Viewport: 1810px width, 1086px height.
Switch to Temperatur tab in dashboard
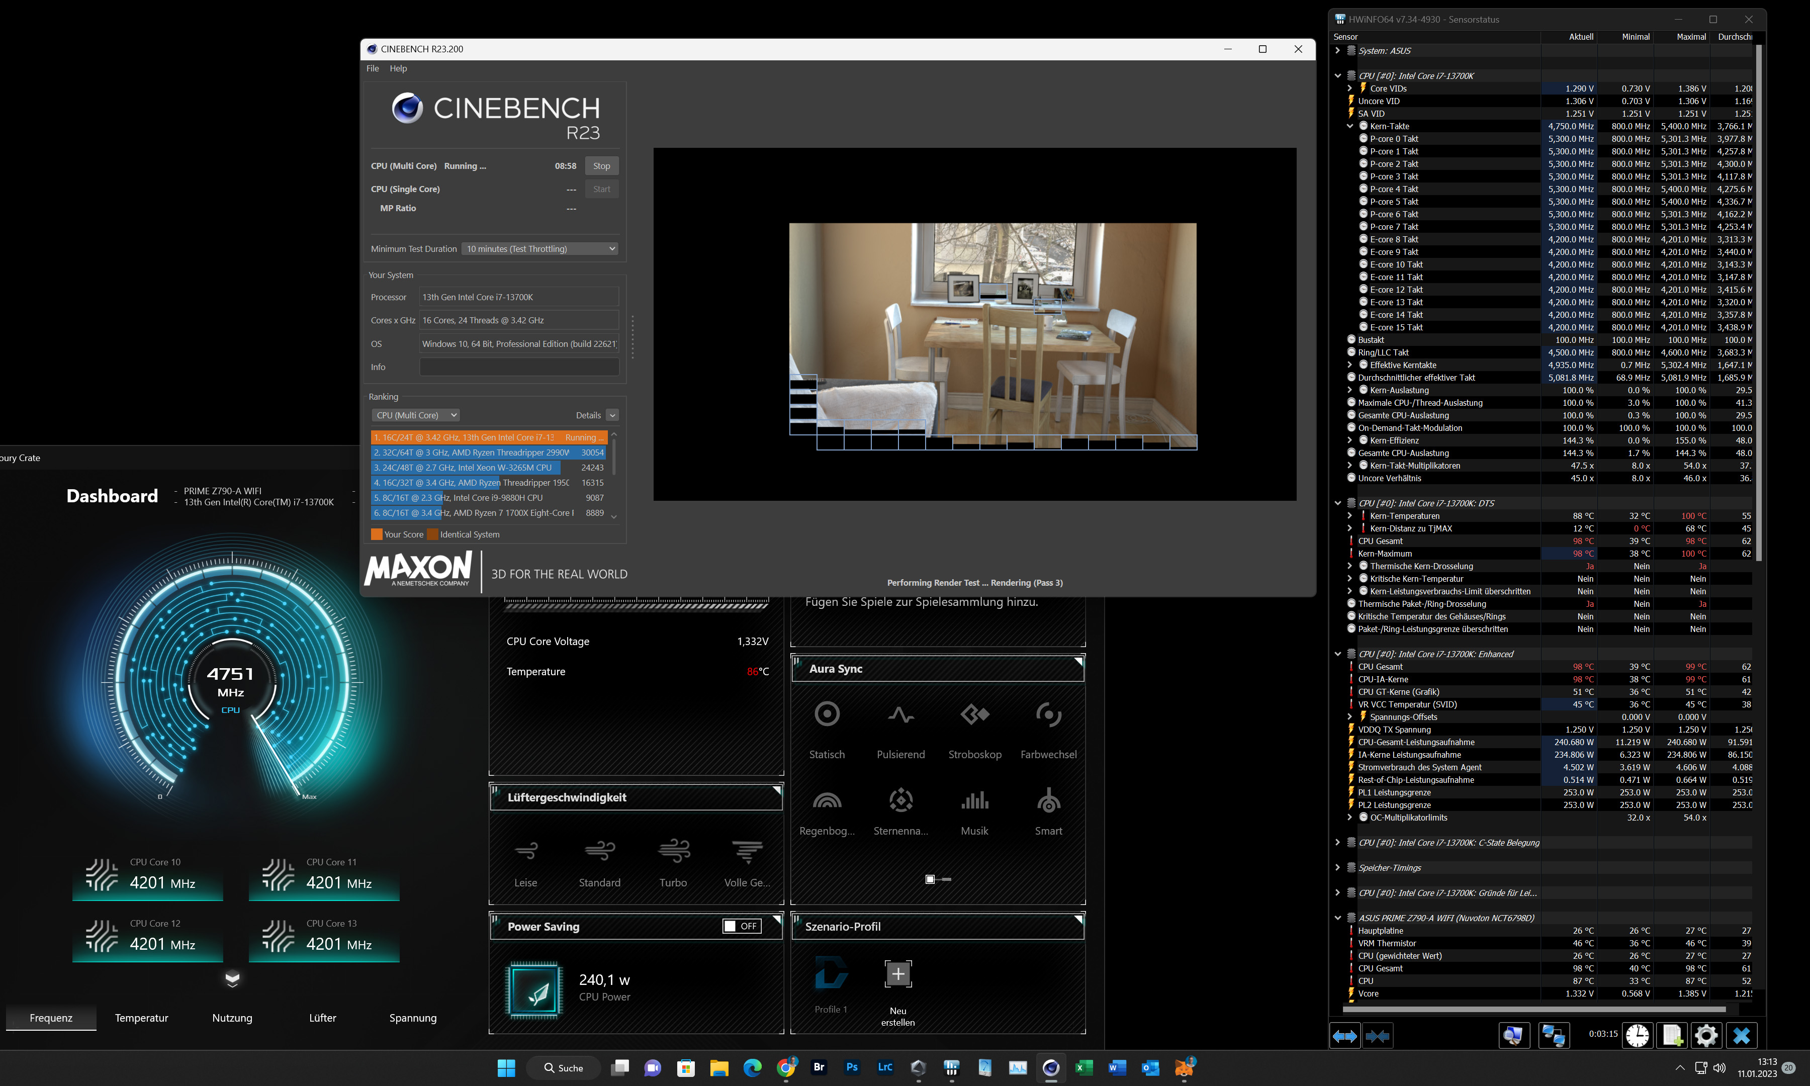click(x=141, y=1018)
